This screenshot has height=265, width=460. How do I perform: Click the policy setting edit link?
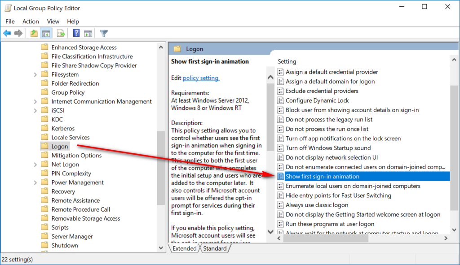coord(201,78)
